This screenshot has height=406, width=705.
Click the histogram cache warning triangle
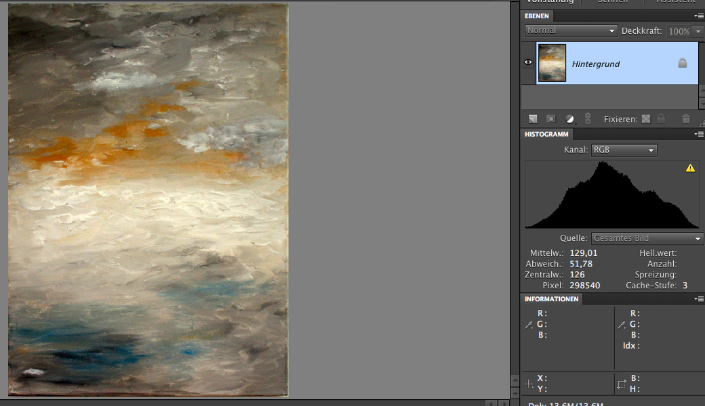point(690,168)
